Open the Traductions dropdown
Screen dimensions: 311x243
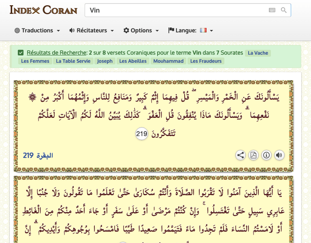pos(37,30)
